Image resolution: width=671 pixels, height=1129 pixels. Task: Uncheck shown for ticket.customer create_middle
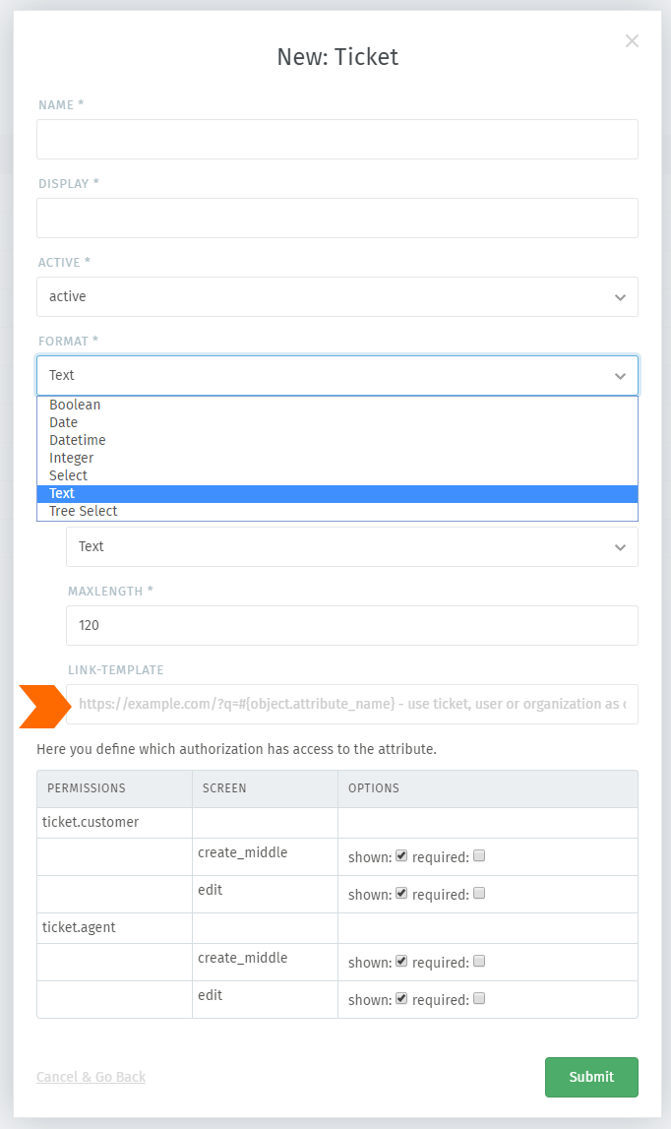(400, 854)
